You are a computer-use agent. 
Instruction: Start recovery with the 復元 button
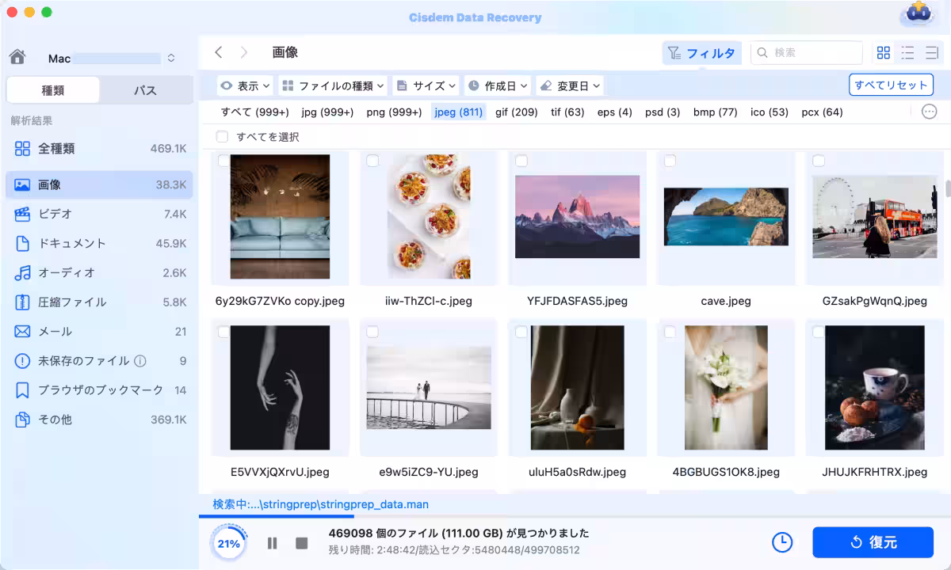(x=873, y=542)
